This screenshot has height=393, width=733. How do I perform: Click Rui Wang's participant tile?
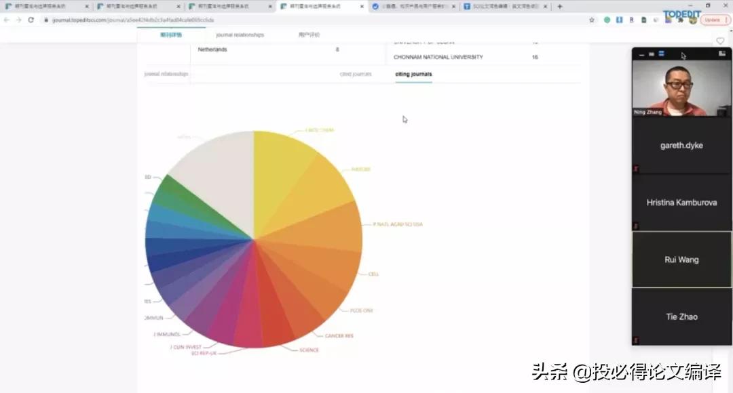681,260
